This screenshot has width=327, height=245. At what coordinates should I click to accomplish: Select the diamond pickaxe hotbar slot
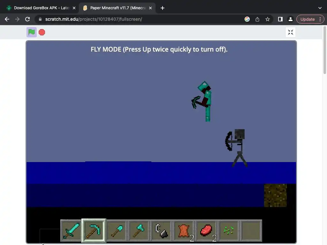pos(94,231)
